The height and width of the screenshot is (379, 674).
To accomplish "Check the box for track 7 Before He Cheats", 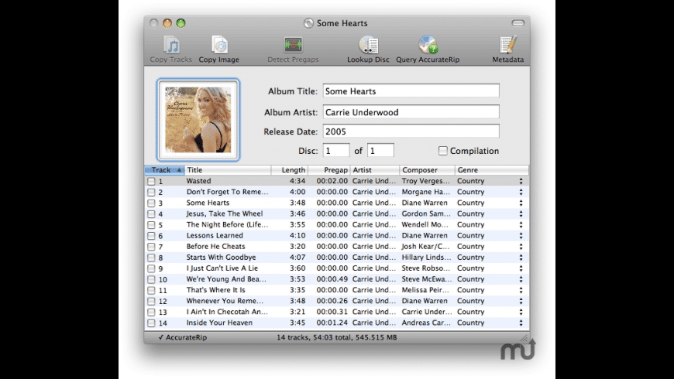I will [x=151, y=247].
